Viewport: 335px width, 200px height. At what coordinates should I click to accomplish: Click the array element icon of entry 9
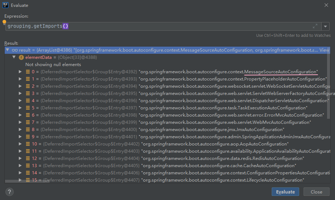[28, 137]
